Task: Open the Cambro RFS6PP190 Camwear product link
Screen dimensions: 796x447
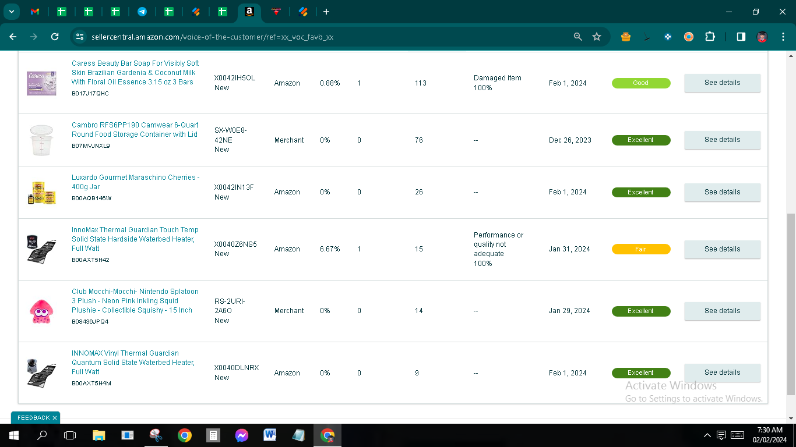Action: [135, 130]
